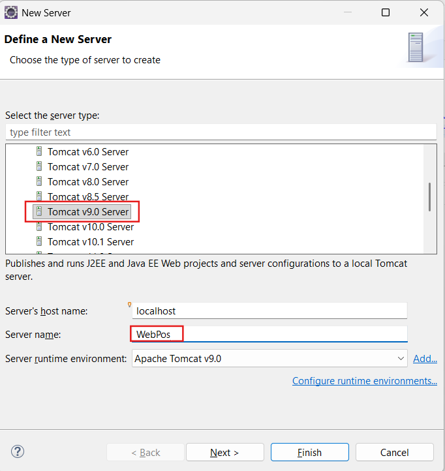
Task: Click the Tomcat v7.0 Server icon
Action: (39, 166)
